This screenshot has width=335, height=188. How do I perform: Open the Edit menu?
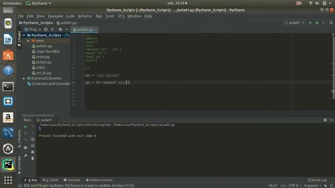(30, 16)
